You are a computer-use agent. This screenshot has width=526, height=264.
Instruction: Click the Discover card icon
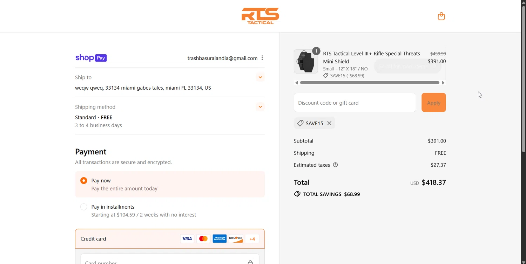(236, 239)
